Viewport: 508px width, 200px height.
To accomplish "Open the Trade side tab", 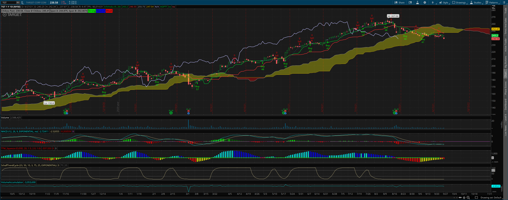I will pyautogui.click(x=505, y=11).
